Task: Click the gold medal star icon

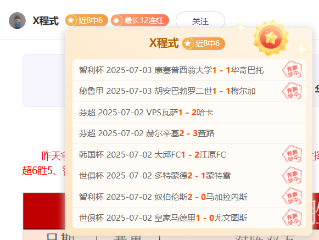Action: point(271,38)
